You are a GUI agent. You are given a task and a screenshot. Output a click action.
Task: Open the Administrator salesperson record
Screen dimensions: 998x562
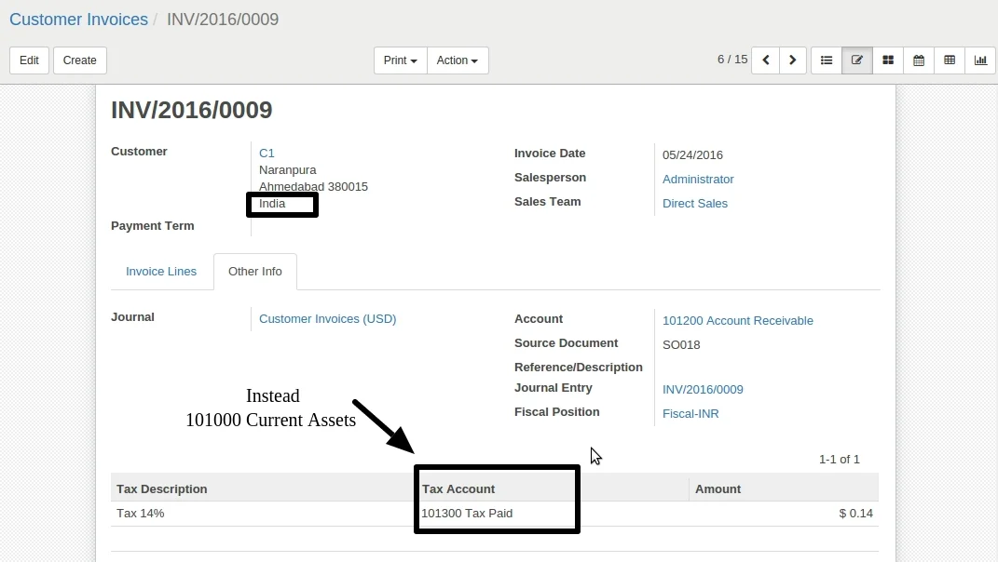(x=698, y=179)
